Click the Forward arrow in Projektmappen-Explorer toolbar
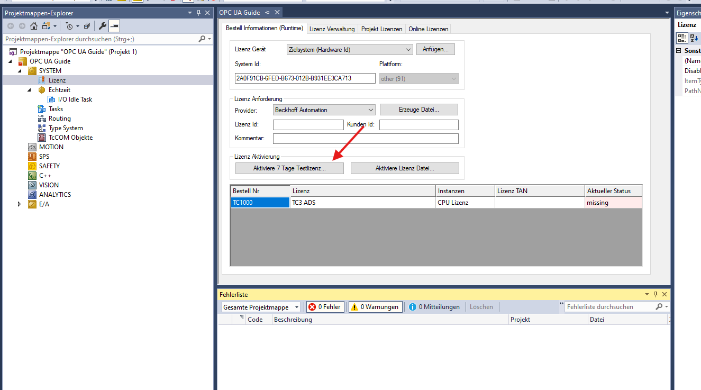 (22, 26)
